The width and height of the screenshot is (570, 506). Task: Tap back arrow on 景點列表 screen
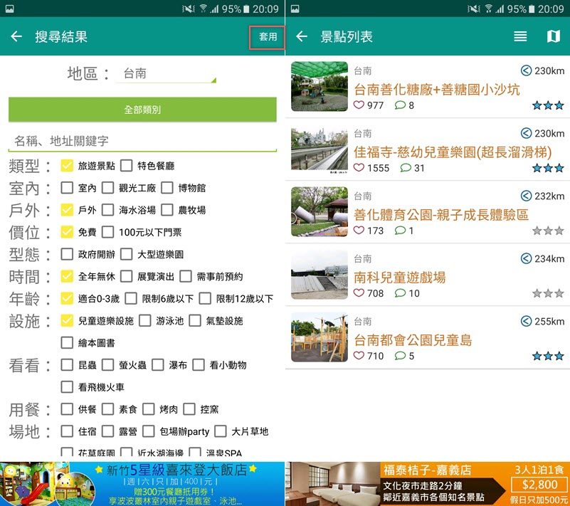[302, 36]
